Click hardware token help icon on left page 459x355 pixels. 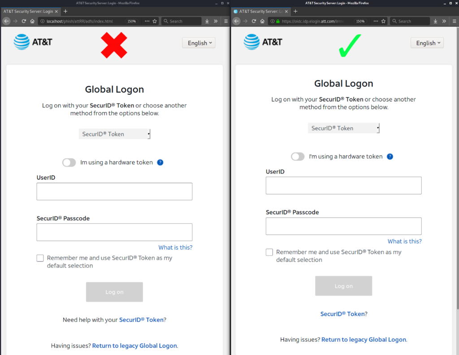pos(160,163)
